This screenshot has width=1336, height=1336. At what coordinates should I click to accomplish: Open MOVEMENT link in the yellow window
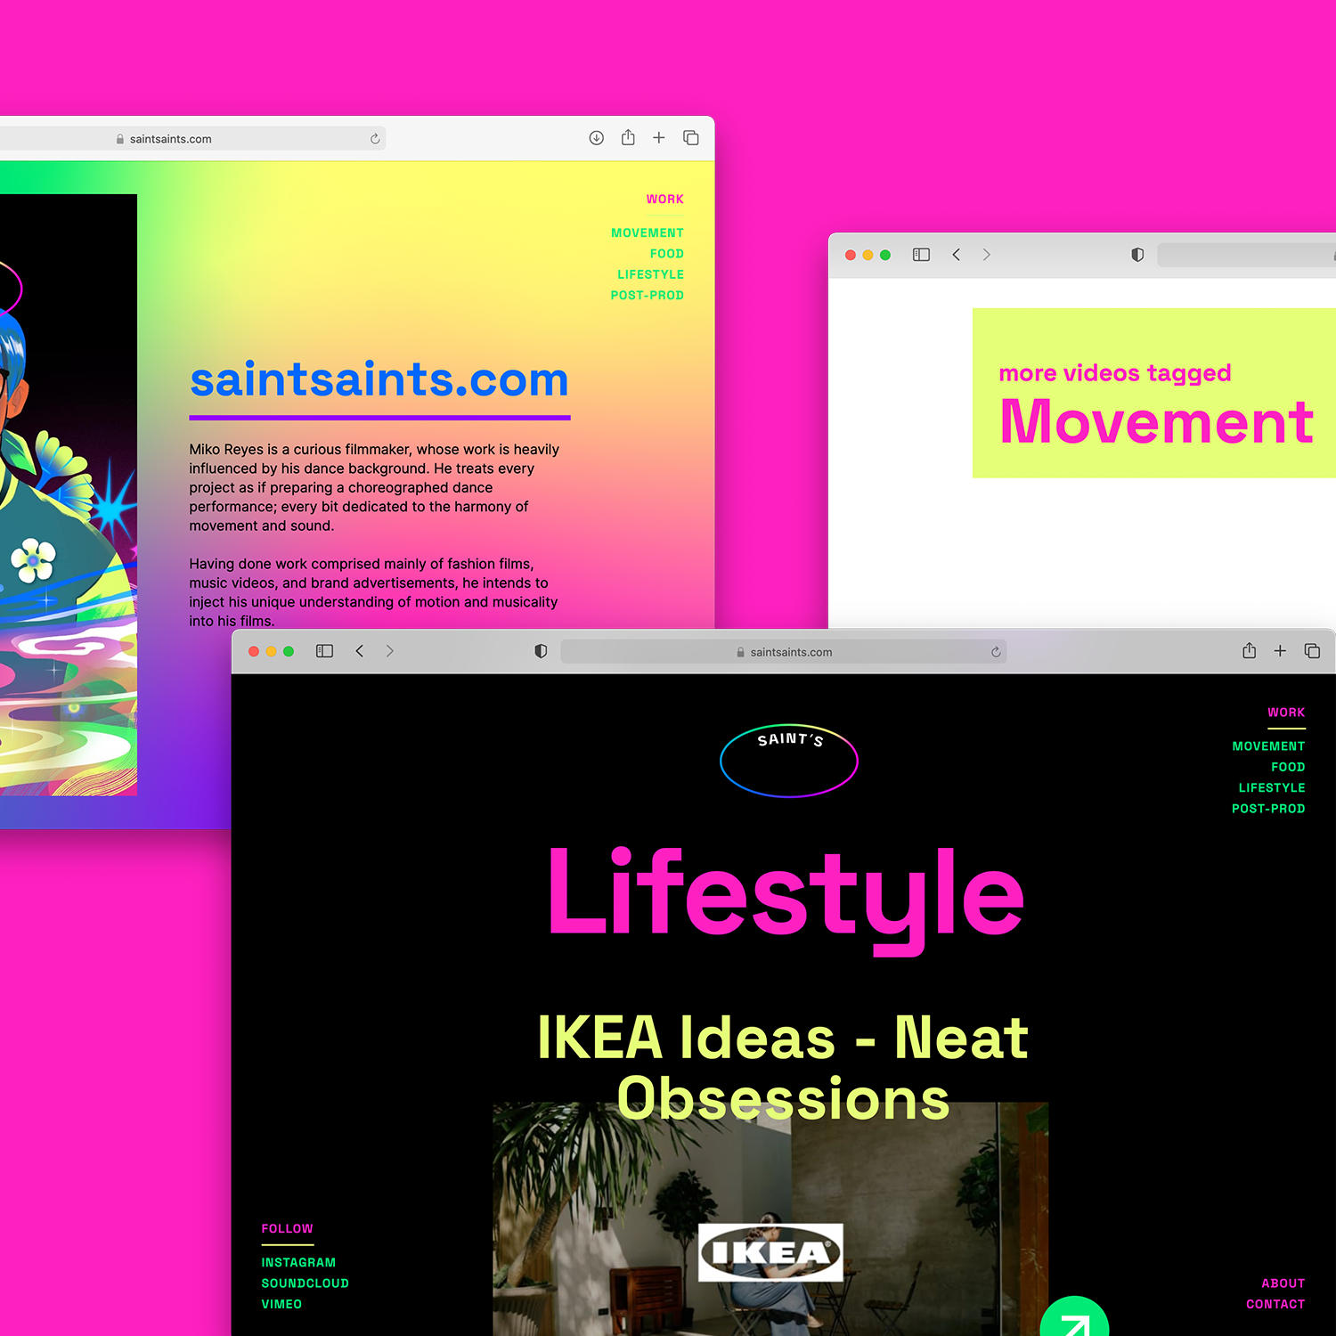pos(648,233)
